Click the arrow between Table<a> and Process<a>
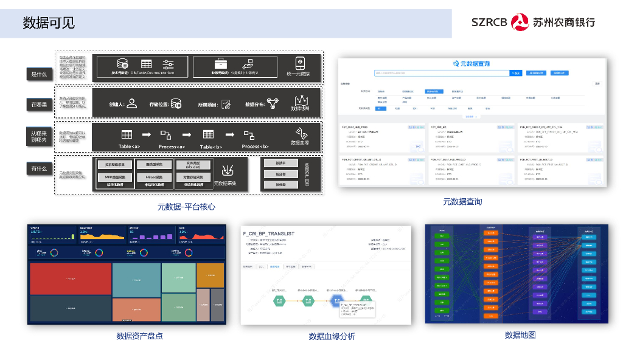The width and height of the screenshot is (623, 349). pos(147,134)
